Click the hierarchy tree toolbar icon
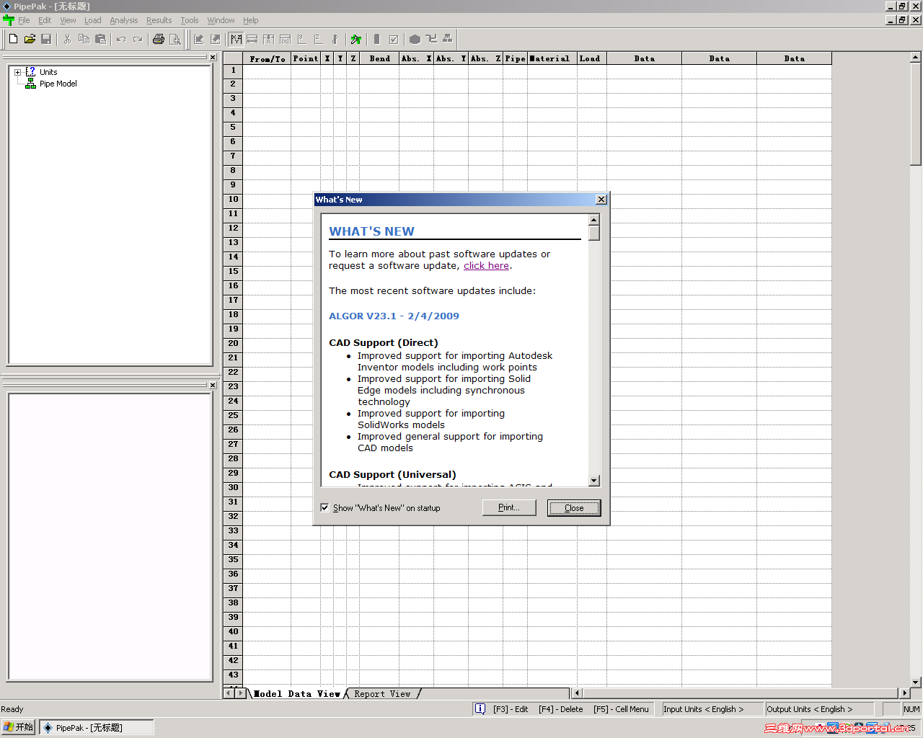This screenshot has height=738, width=923. pyautogui.click(x=448, y=39)
